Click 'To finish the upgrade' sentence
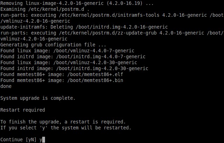The image size is (224, 143). click(x=62, y=122)
